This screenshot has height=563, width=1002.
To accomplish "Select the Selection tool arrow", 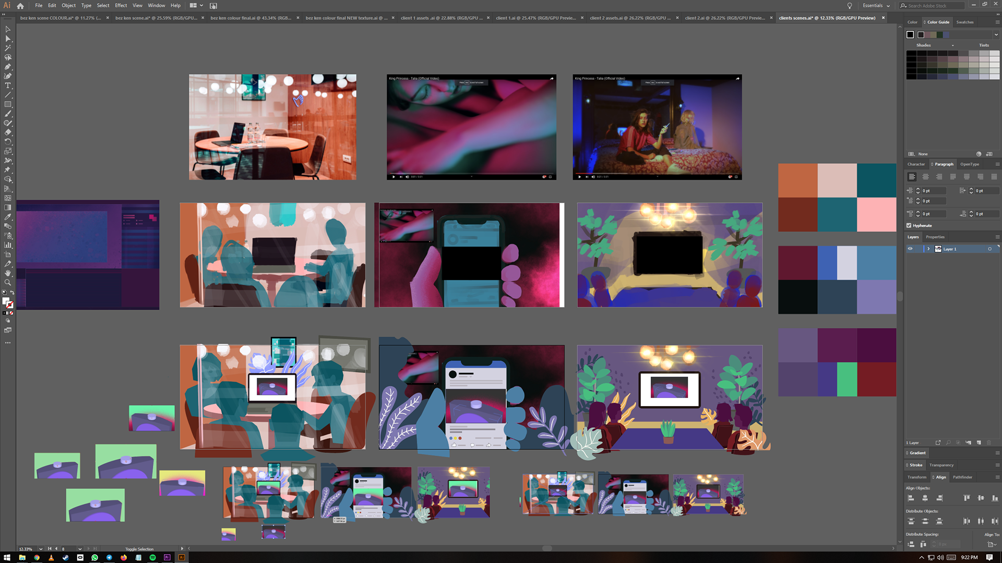I will click(8, 29).
